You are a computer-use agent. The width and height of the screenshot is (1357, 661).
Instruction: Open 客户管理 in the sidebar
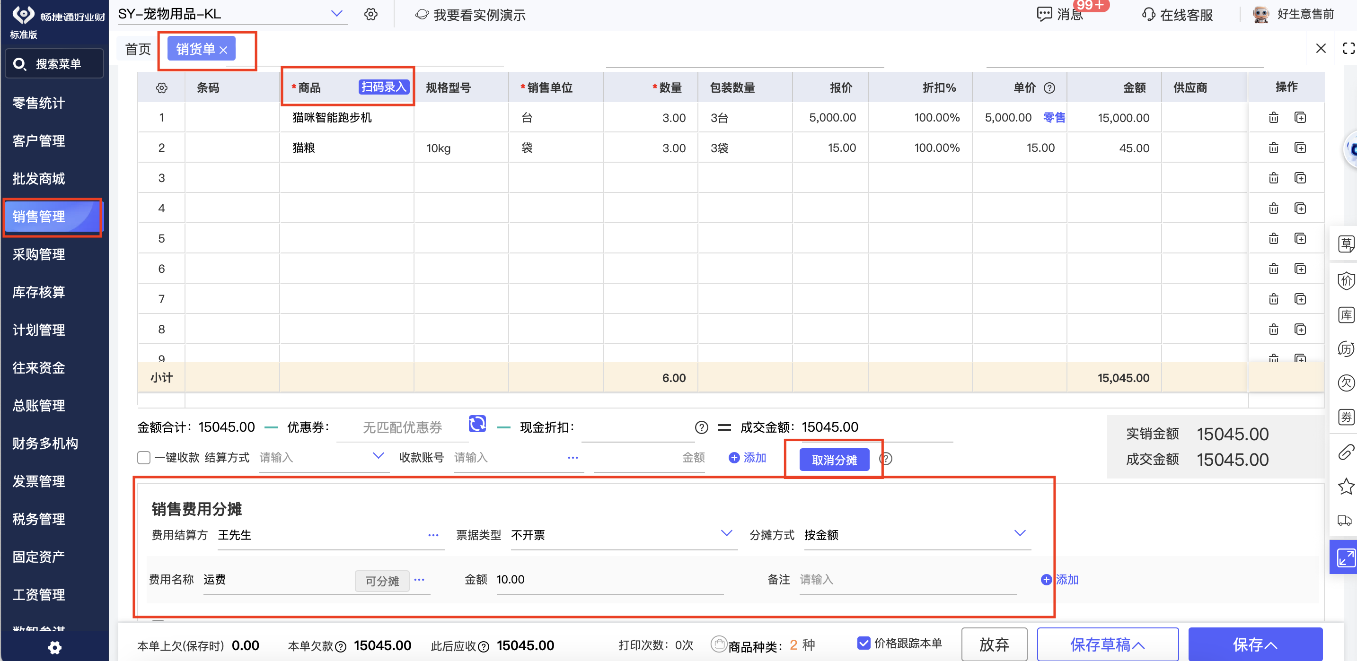38,141
